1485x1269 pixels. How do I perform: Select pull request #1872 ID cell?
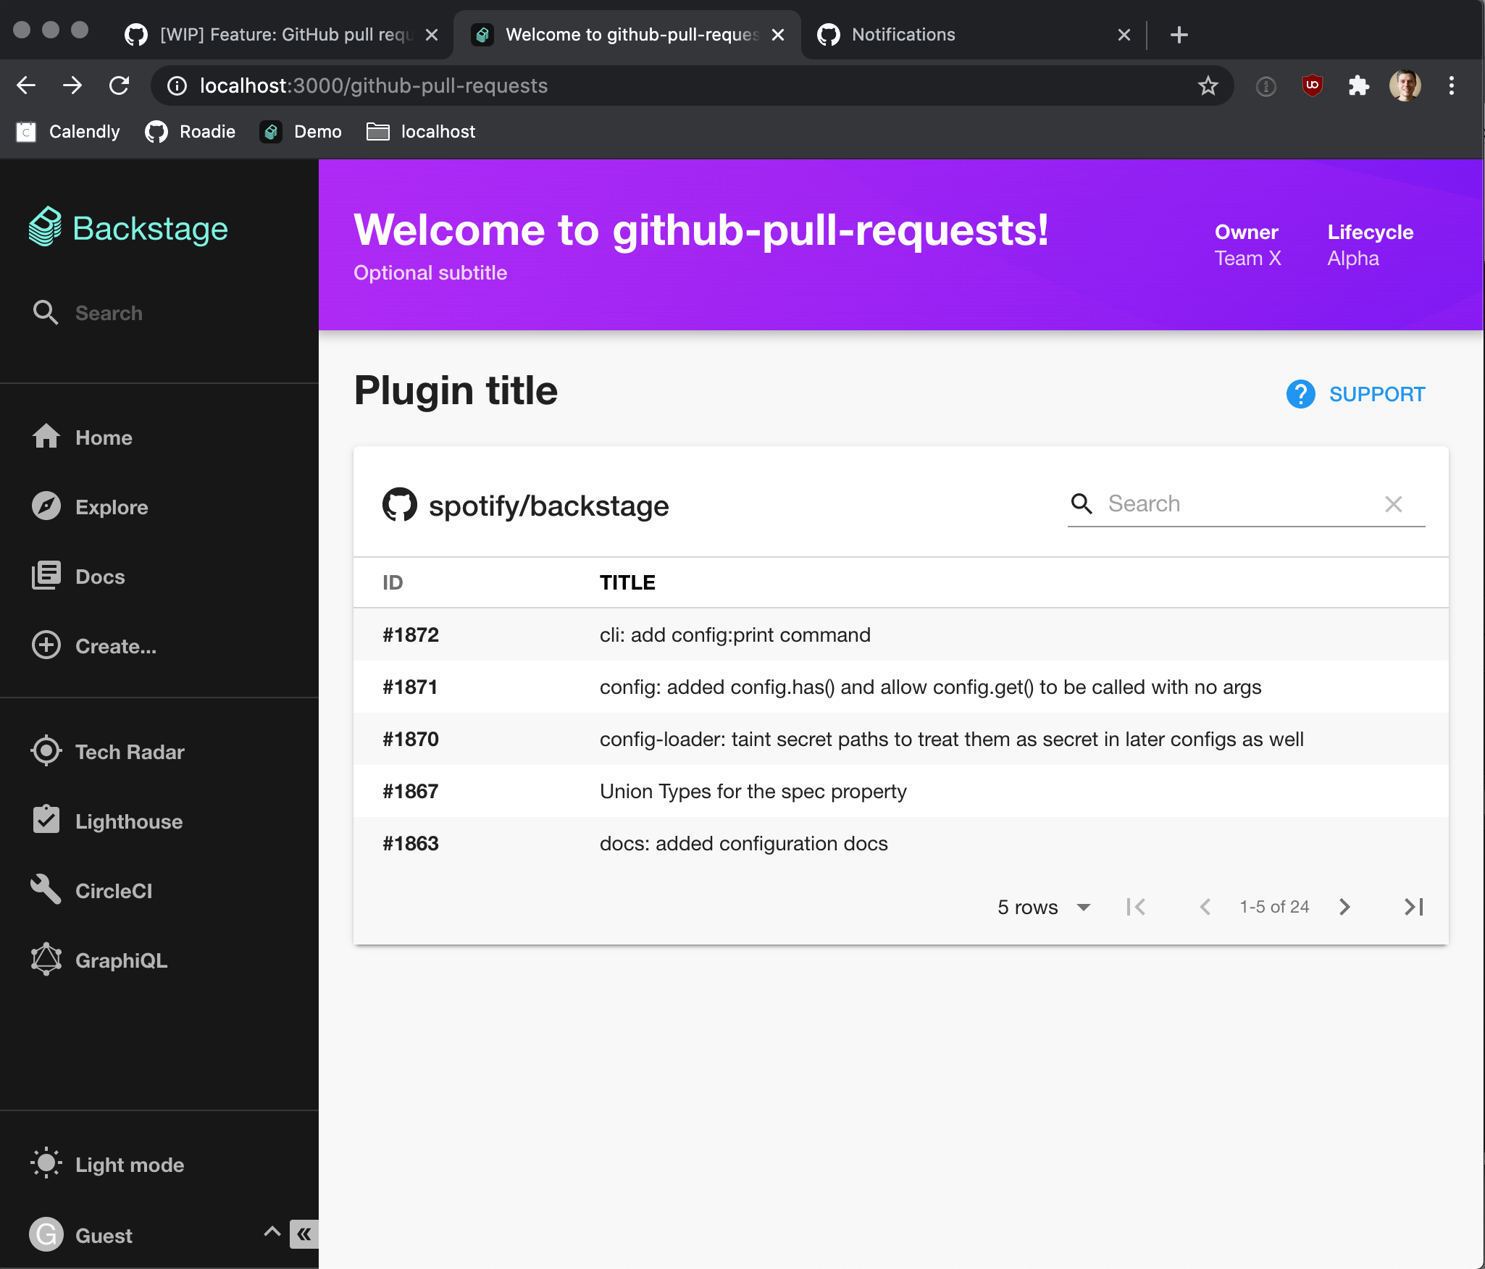[x=411, y=634]
